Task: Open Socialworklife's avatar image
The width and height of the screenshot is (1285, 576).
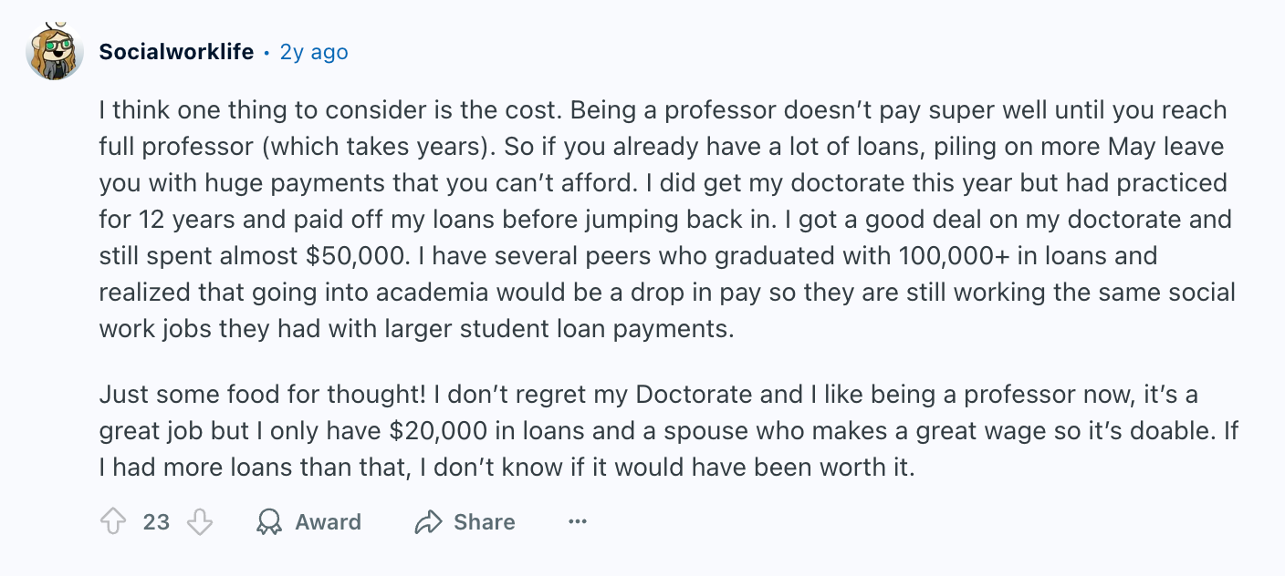Action: tap(55, 52)
